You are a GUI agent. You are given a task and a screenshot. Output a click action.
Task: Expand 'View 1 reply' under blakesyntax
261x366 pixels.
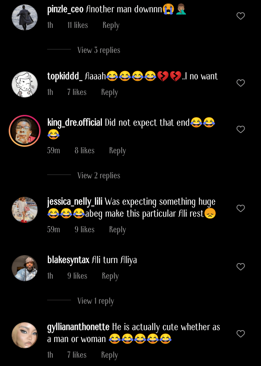coord(96,301)
